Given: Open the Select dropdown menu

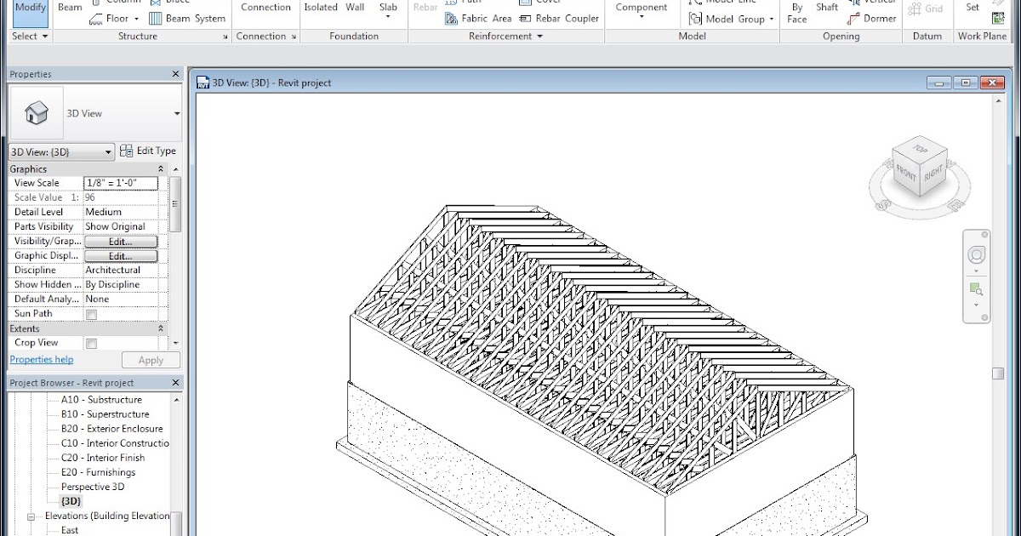Looking at the screenshot, I should click(x=28, y=36).
